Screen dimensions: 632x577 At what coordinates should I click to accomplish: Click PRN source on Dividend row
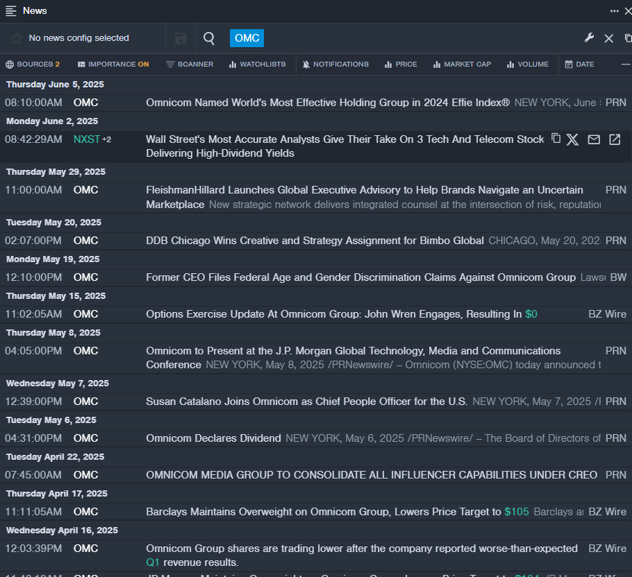click(616, 438)
